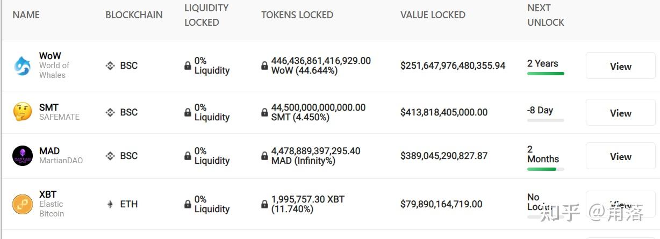660x239 pixels.
Task: Open View for the MartianDAO token
Action: [x=620, y=156]
